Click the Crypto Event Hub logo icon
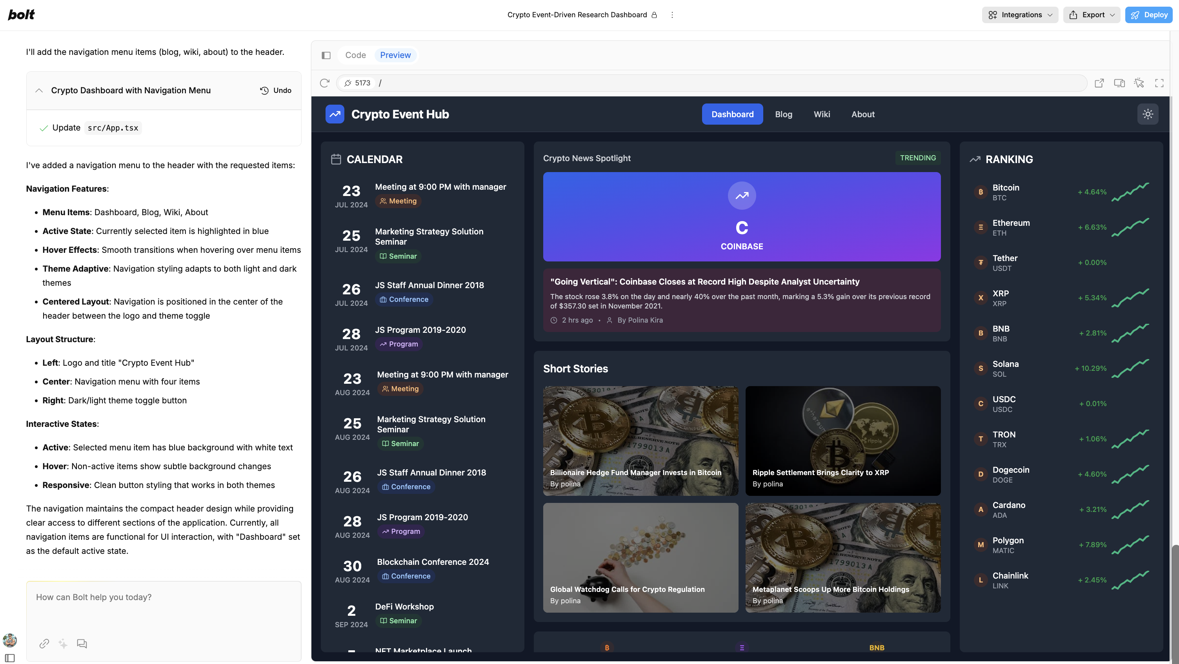1179x664 pixels. click(x=335, y=114)
